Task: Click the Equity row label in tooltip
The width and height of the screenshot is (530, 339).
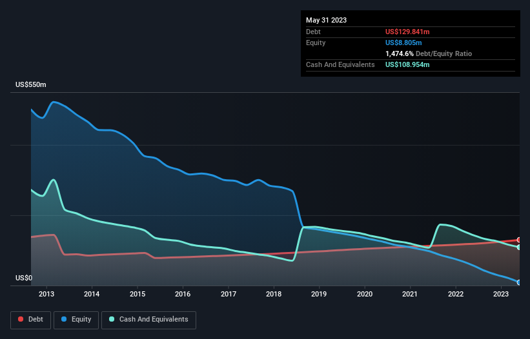Action: pos(316,43)
